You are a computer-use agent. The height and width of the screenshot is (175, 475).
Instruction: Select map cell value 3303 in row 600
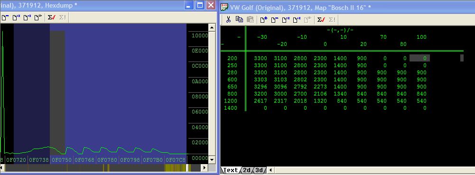coord(261,79)
